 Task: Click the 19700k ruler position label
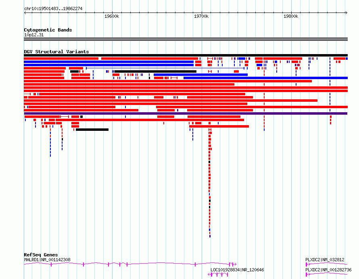[x=201, y=16]
